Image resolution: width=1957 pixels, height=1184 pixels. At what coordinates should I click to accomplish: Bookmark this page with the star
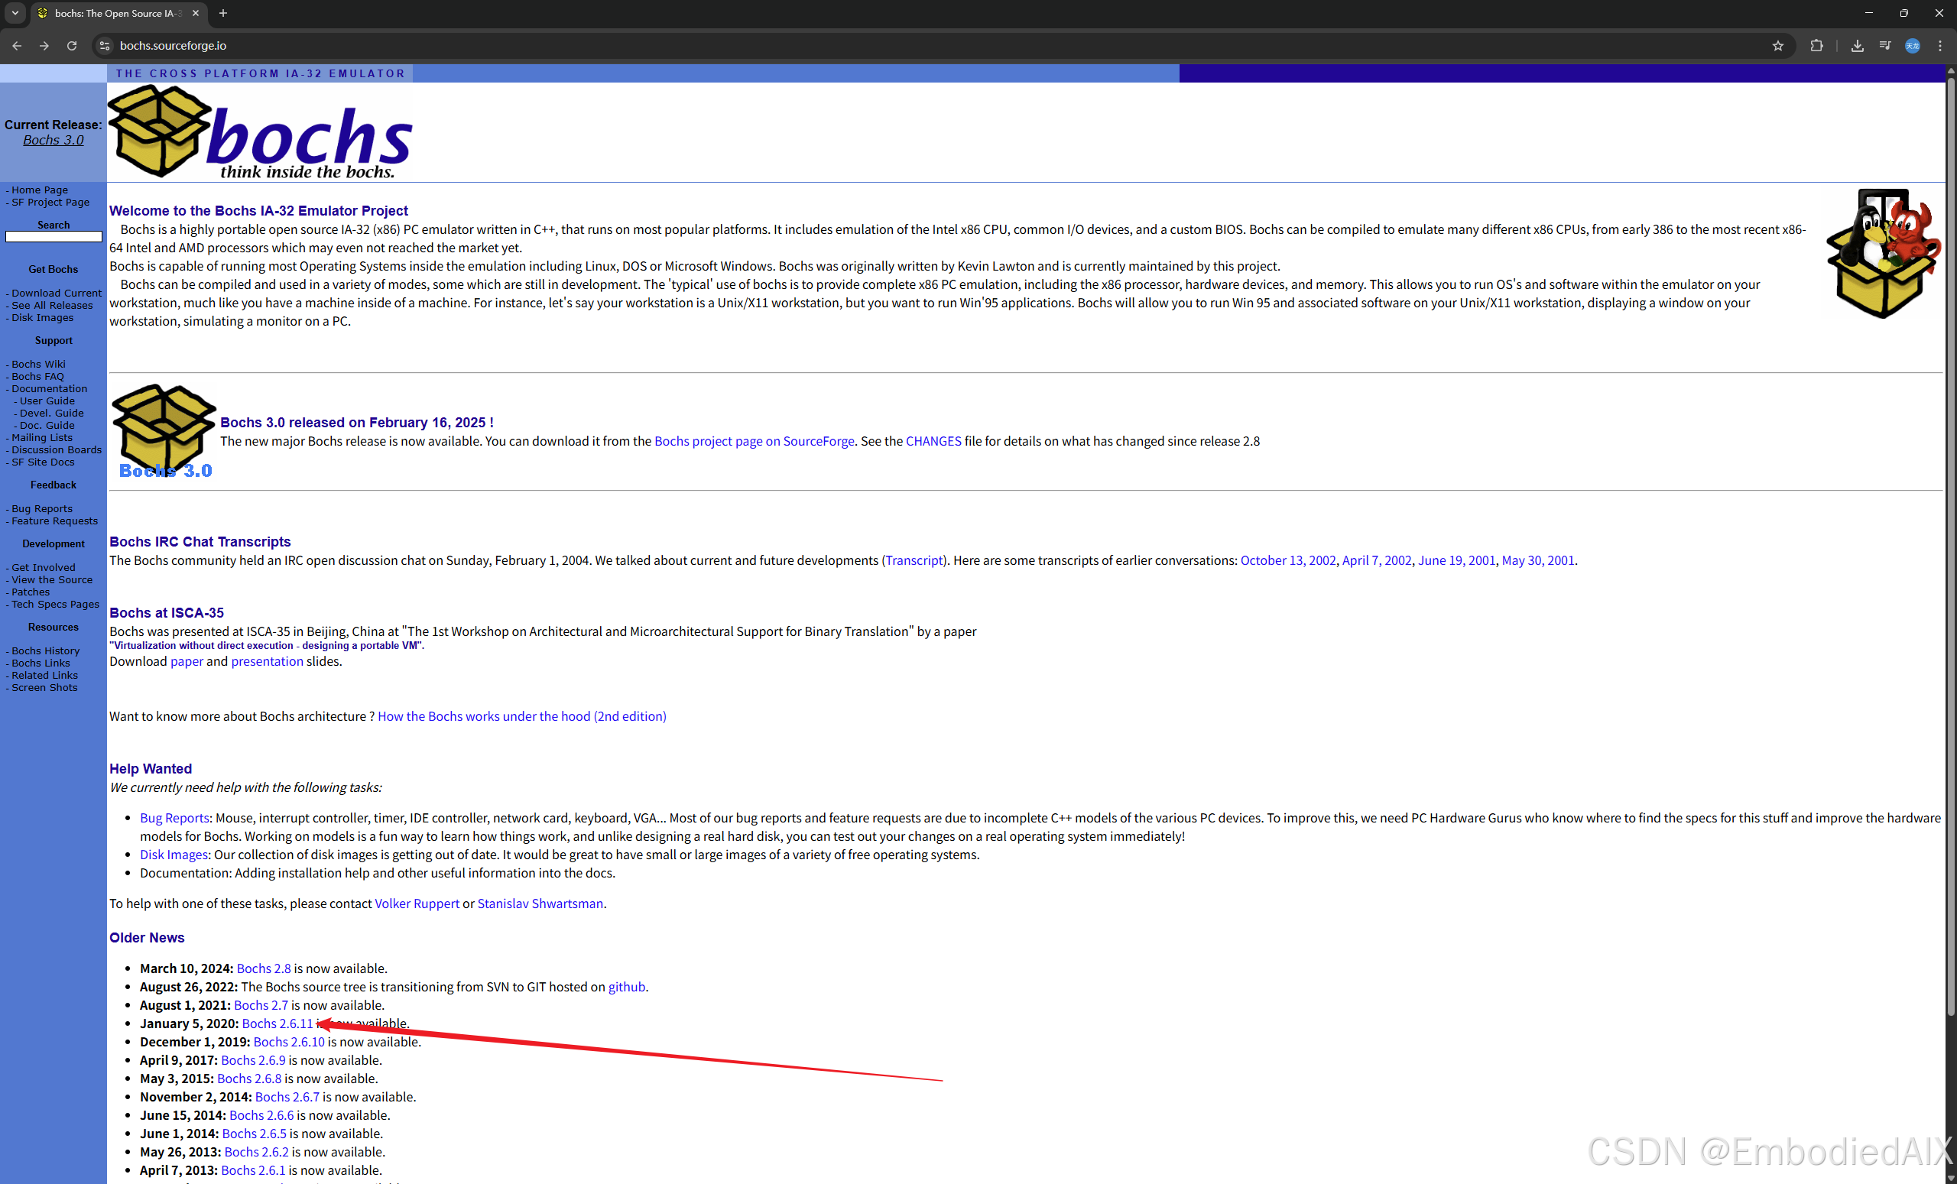tap(1777, 46)
